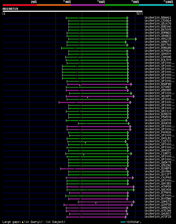
Task: Click the arrowhead ending the Q2KFD8 alignment
Action: (132, 205)
